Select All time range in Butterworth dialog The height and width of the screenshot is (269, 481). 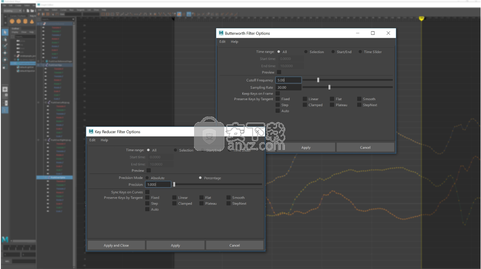tap(278, 52)
